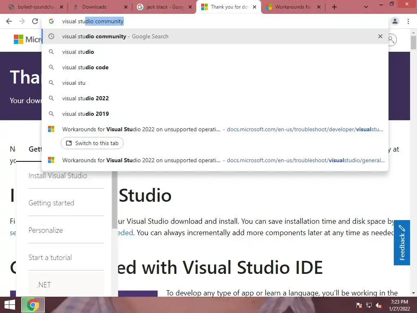Viewport: 417px width, 313px height.
Task: Click the page's vertical scrollbar thumb
Action: pyautogui.click(x=413, y=42)
